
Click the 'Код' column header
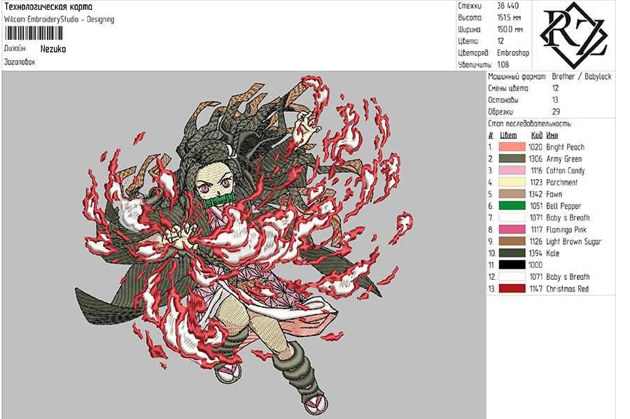[537, 135]
